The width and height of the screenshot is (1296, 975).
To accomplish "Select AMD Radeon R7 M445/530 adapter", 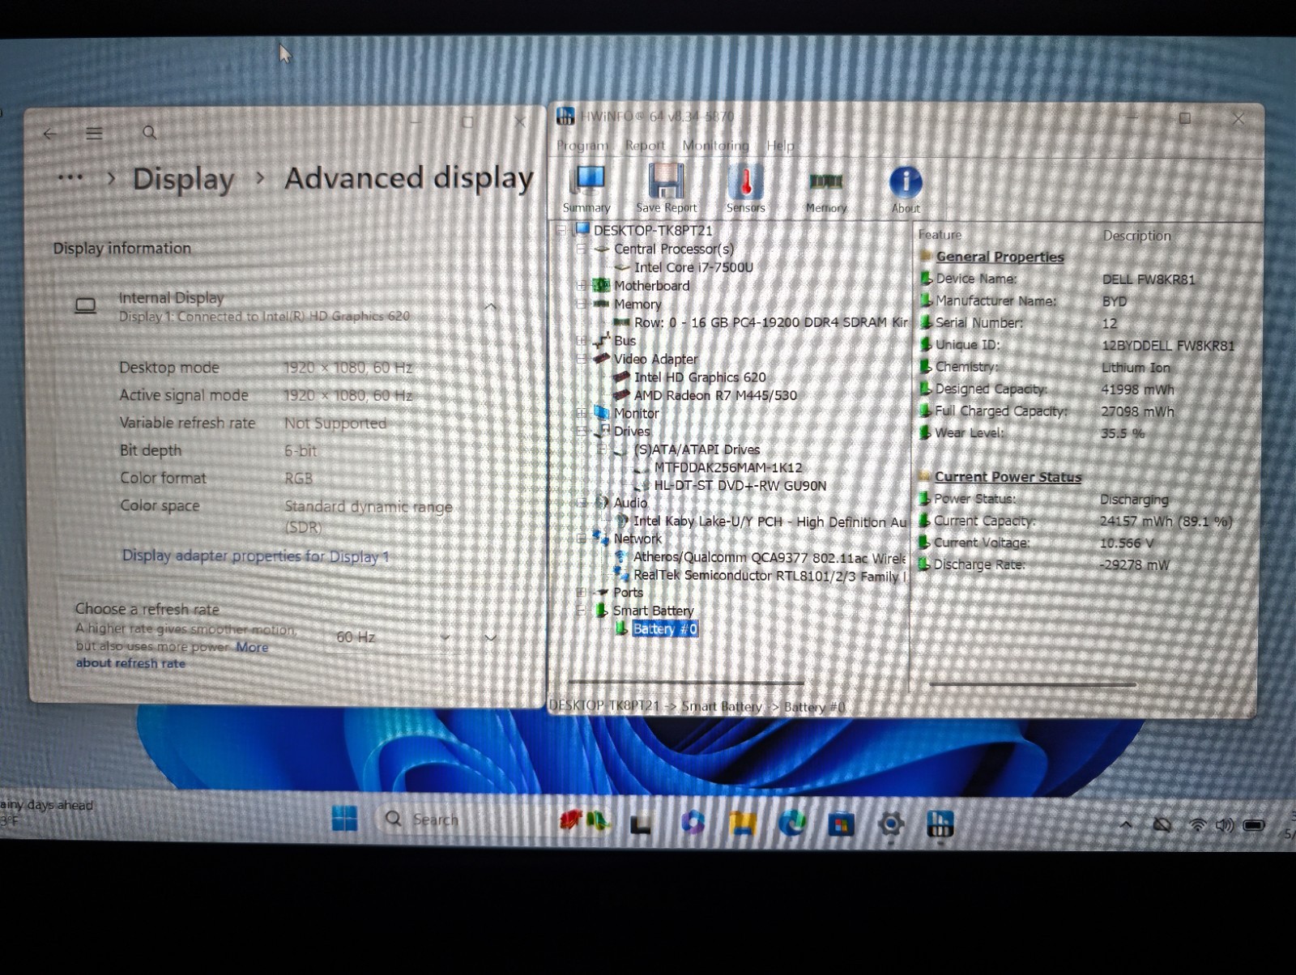I will point(715,395).
